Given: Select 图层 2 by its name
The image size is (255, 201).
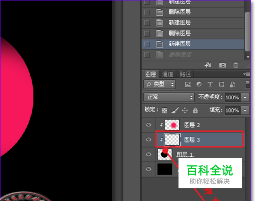Looking at the screenshot, I should tap(192, 125).
